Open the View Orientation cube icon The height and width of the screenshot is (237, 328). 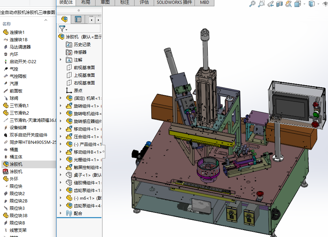click(297, 4)
